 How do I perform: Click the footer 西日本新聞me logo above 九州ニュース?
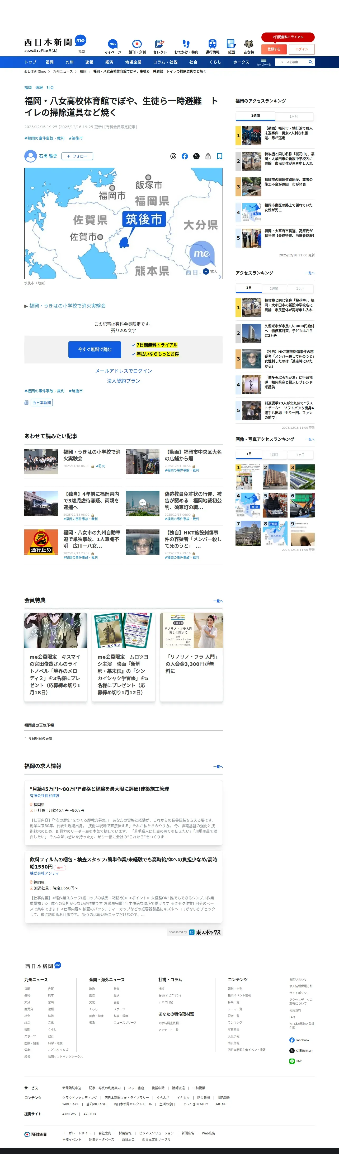(x=43, y=966)
